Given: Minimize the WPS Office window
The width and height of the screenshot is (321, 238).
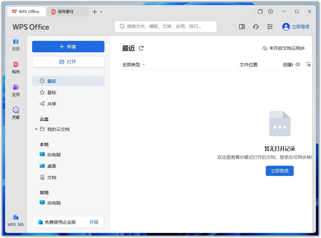Looking at the screenshot, I should point(284,11).
